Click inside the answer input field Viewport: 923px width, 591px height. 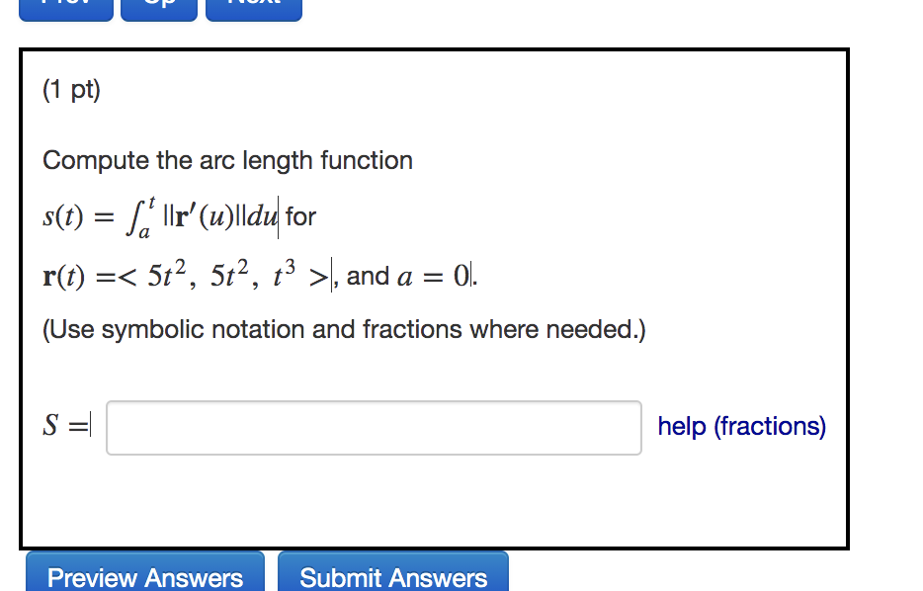click(x=373, y=426)
